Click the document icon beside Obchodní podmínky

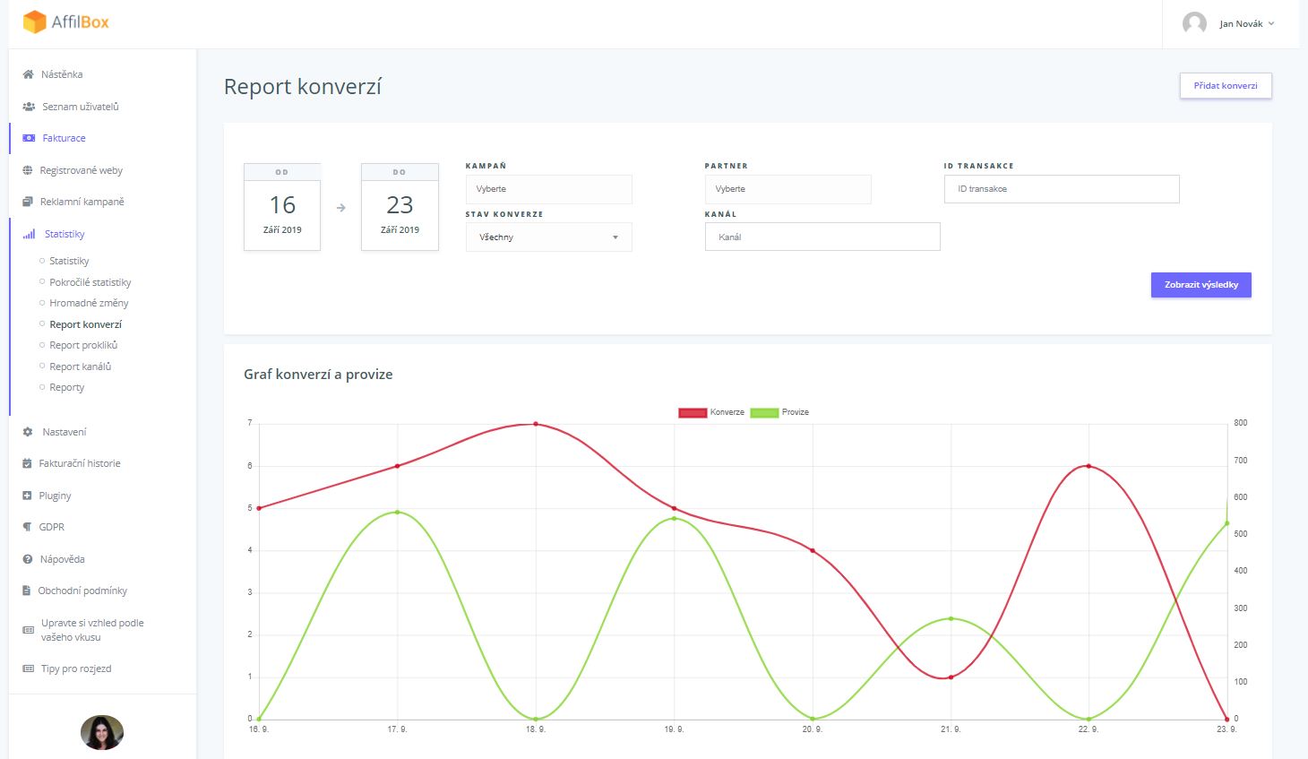[27, 591]
